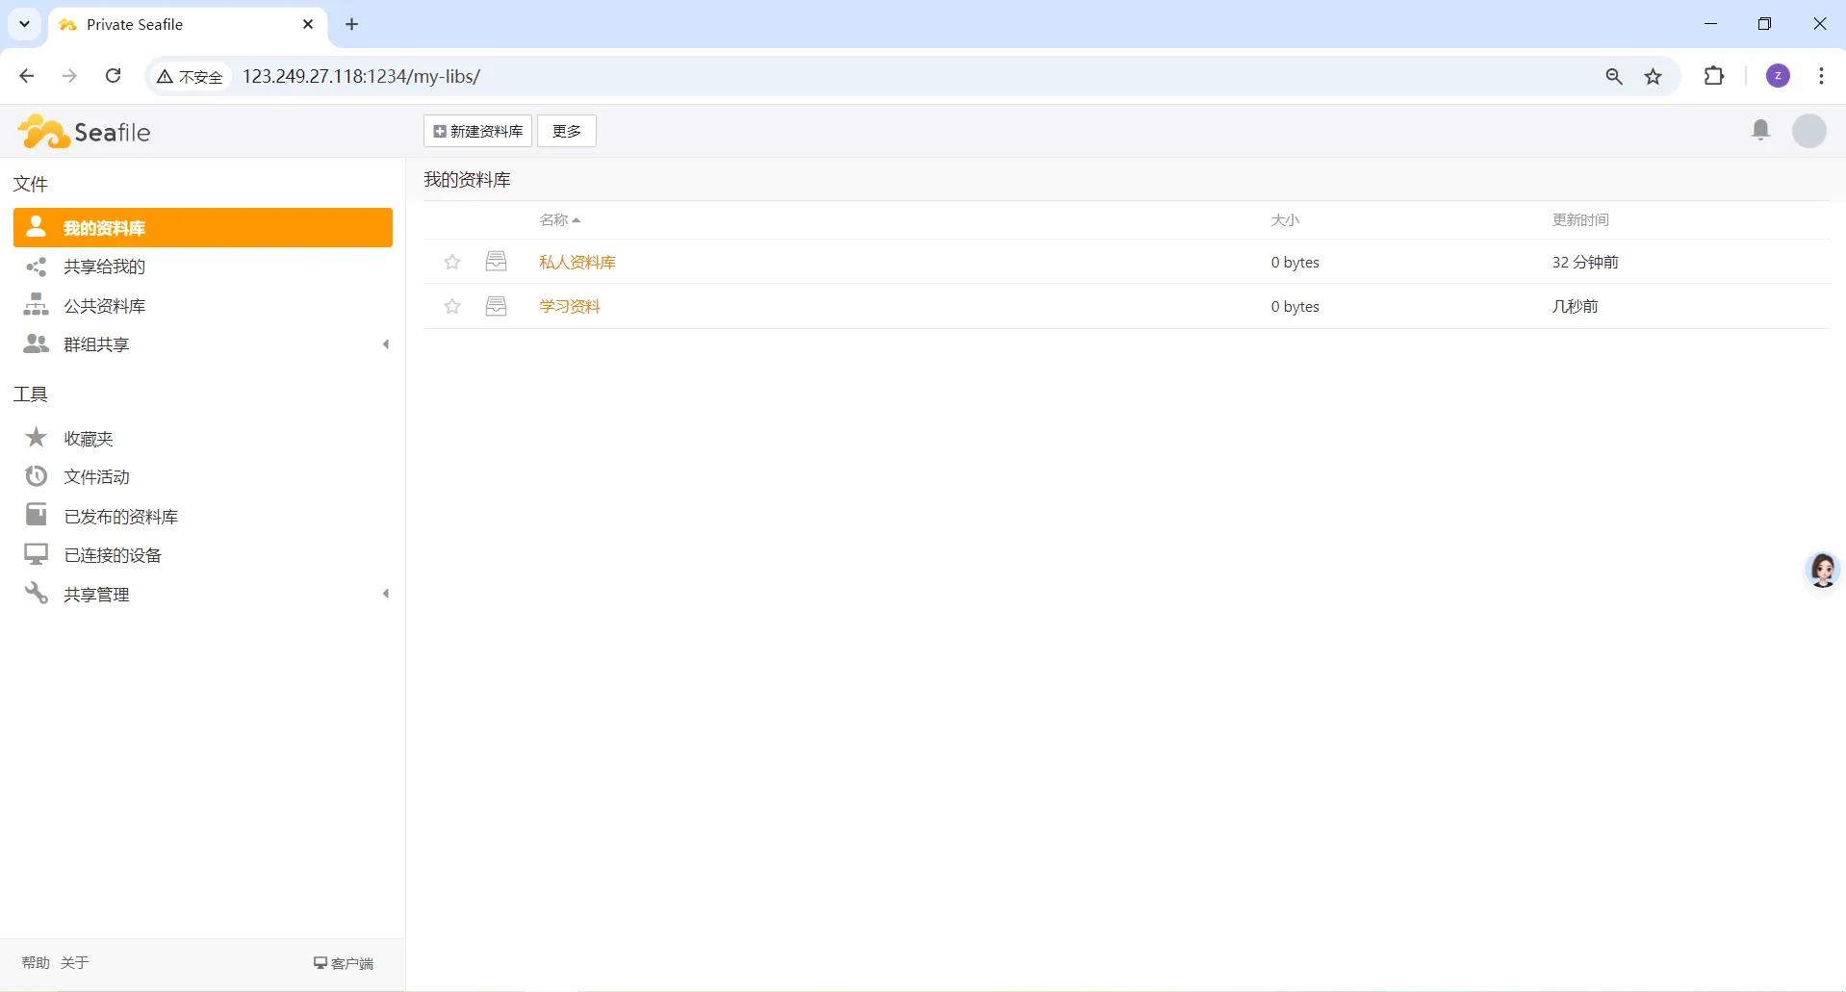The height and width of the screenshot is (992, 1846).
Task: Bookmark this page with the star
Action: click(1654, 76)
